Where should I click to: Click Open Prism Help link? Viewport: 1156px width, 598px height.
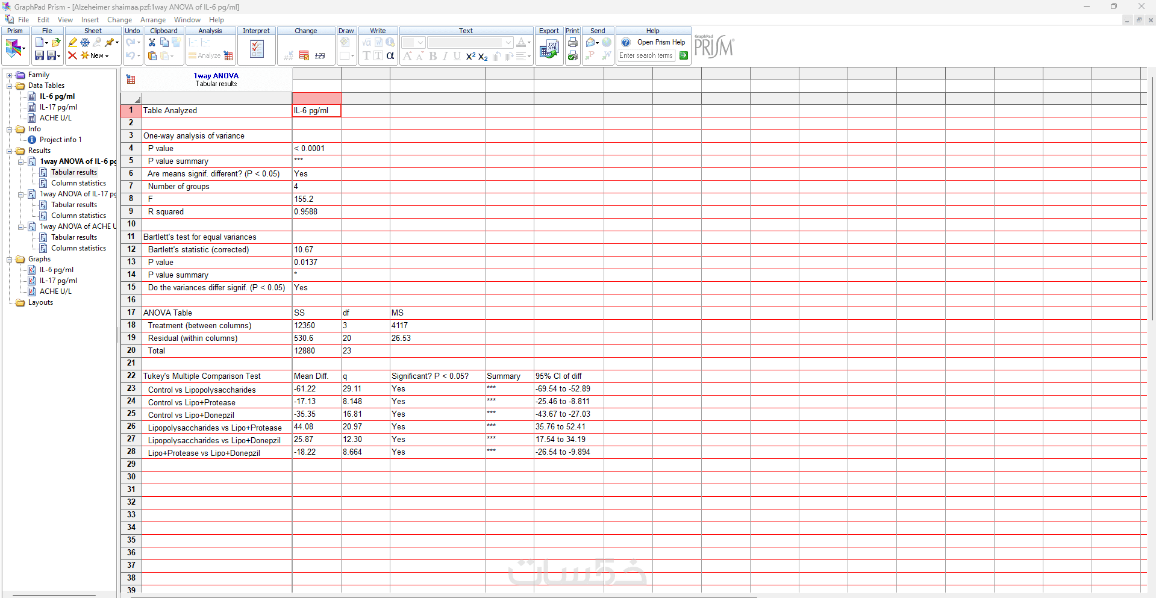coord(661,42)
